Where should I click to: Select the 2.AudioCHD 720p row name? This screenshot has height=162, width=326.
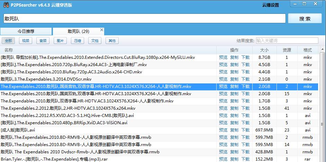coord(71,72)
